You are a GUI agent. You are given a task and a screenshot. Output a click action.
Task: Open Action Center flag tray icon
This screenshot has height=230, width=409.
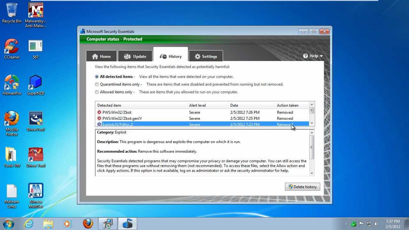pos(361,224)
